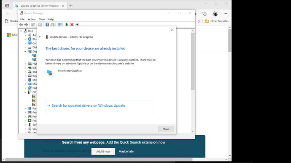291x163 pixels.
Task: Click the Device Manager scroll down arrow
Action: click(193, 131)
